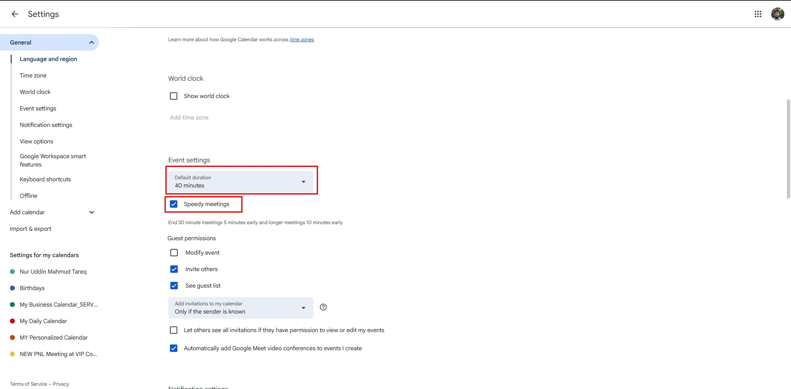
Task: Click the Add time zone field
Action: pos(189,117)
